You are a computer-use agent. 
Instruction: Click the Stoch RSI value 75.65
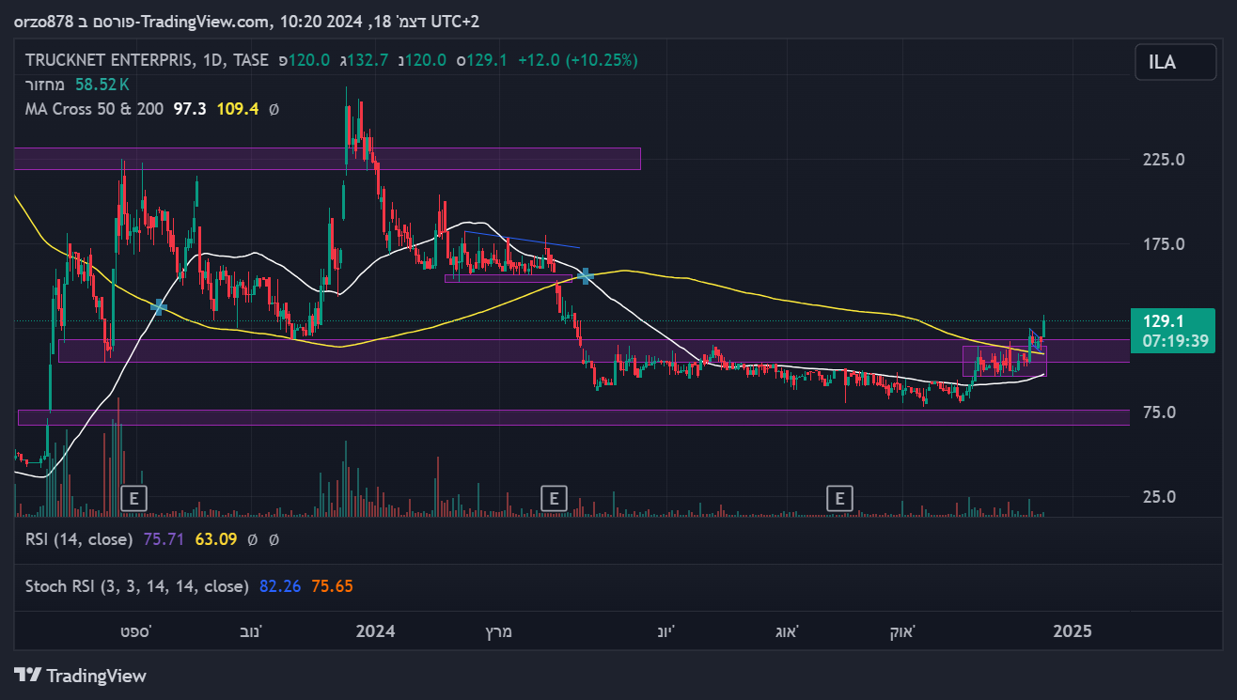click(333, 586)
